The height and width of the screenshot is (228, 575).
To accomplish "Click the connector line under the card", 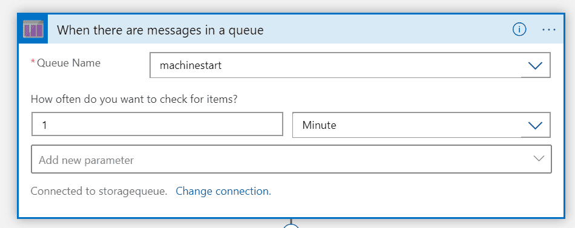I will pos(291,221).
